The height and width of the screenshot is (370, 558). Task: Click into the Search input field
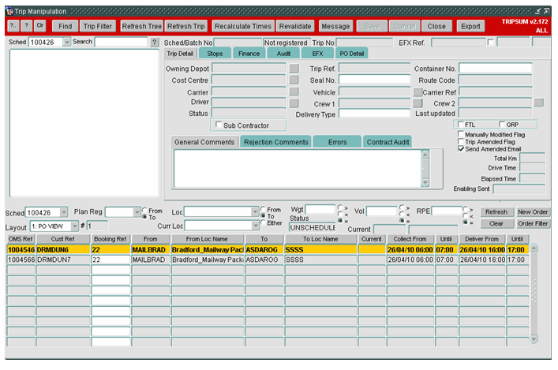(x=121, y=42)
